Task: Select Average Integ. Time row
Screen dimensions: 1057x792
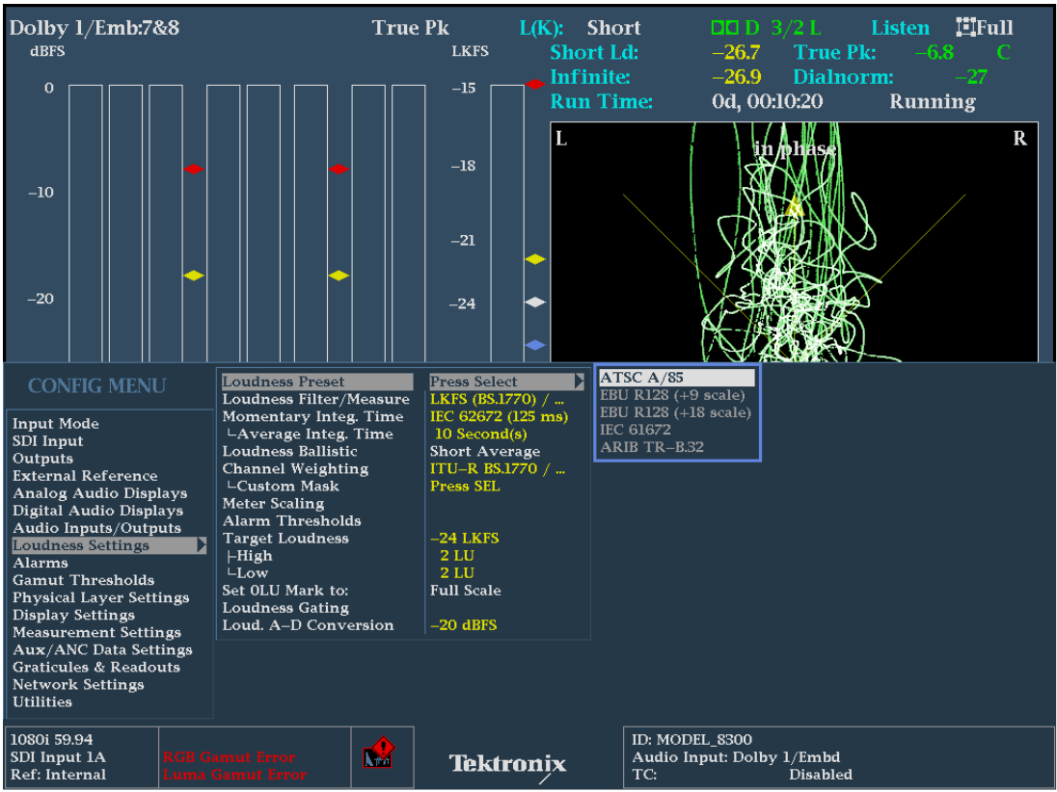Action: coord(311,434)
